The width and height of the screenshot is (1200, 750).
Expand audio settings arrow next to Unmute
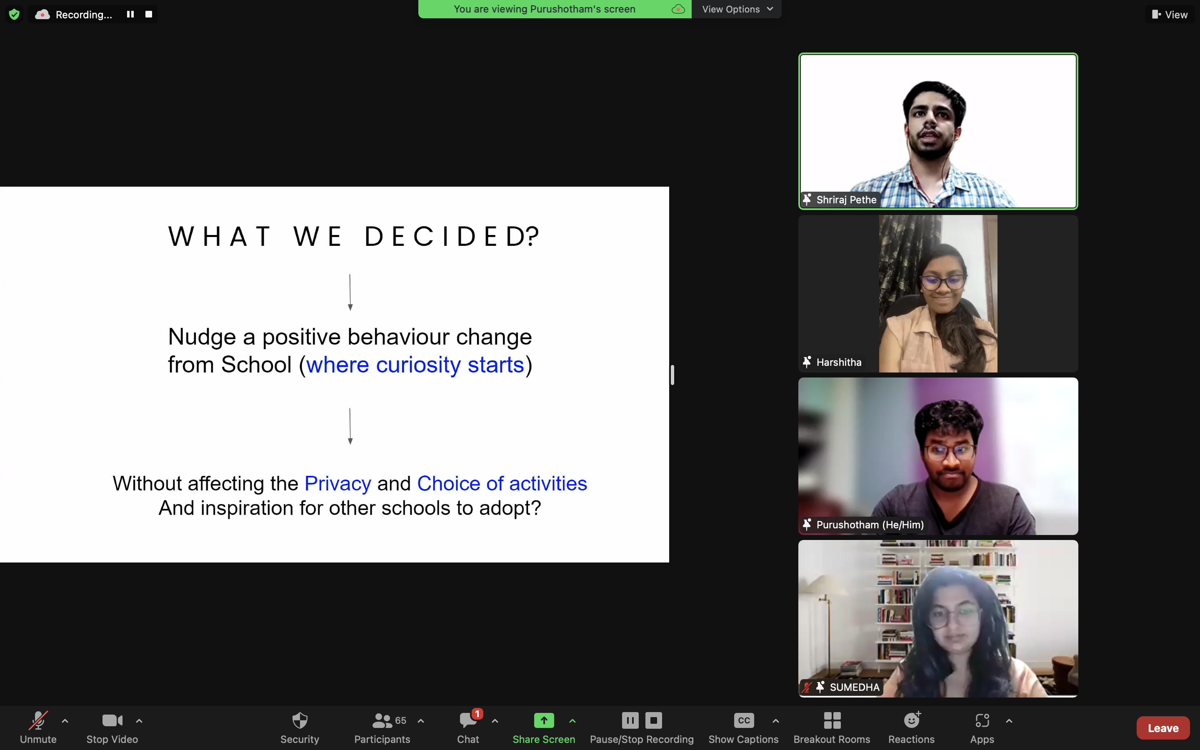pyautogui.click(x=65, y=721)
